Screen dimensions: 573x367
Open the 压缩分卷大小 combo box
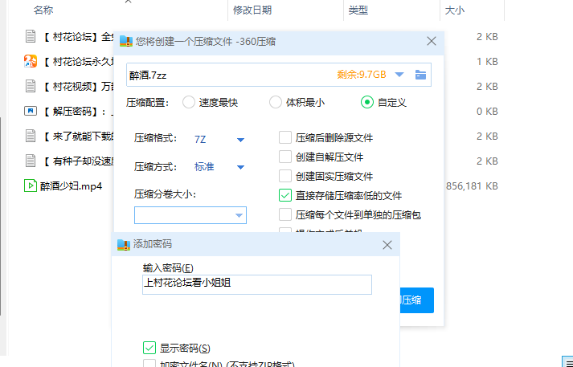click(239, 215)
